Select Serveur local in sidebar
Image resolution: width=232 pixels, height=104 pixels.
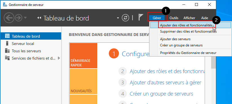pyautogui.click(x=31, y=44)
